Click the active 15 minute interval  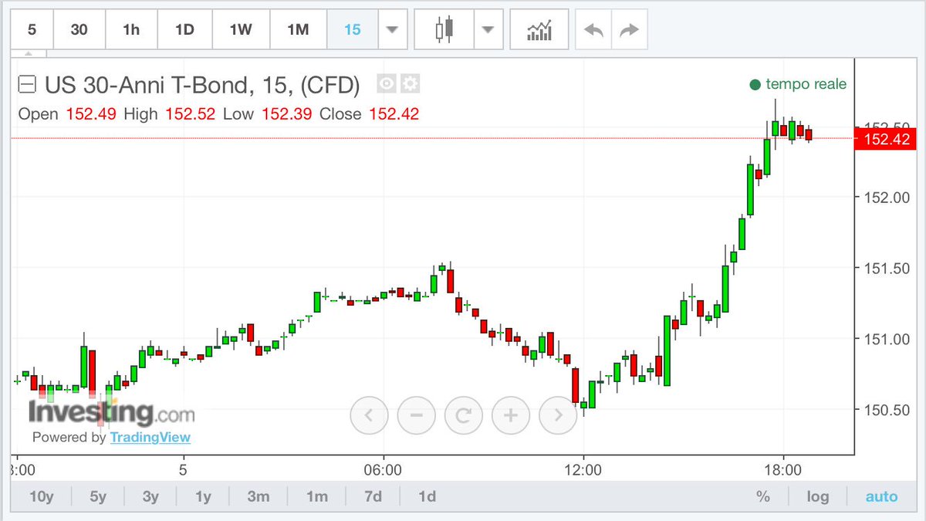click(353, 29)
